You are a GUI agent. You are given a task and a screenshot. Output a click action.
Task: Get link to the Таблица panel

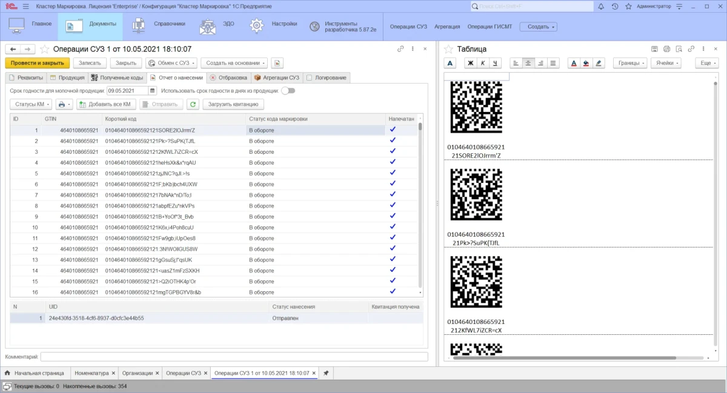pyautogui.click(x=691, y=49)
